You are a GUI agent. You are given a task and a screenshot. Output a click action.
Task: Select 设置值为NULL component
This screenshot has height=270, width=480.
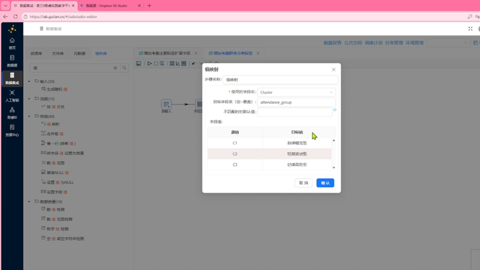click(x=58, y=182)
